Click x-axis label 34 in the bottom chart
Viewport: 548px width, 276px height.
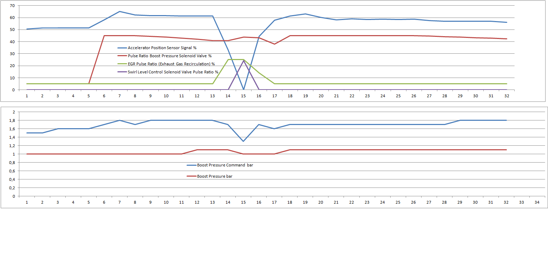click(x=537, y=202)
